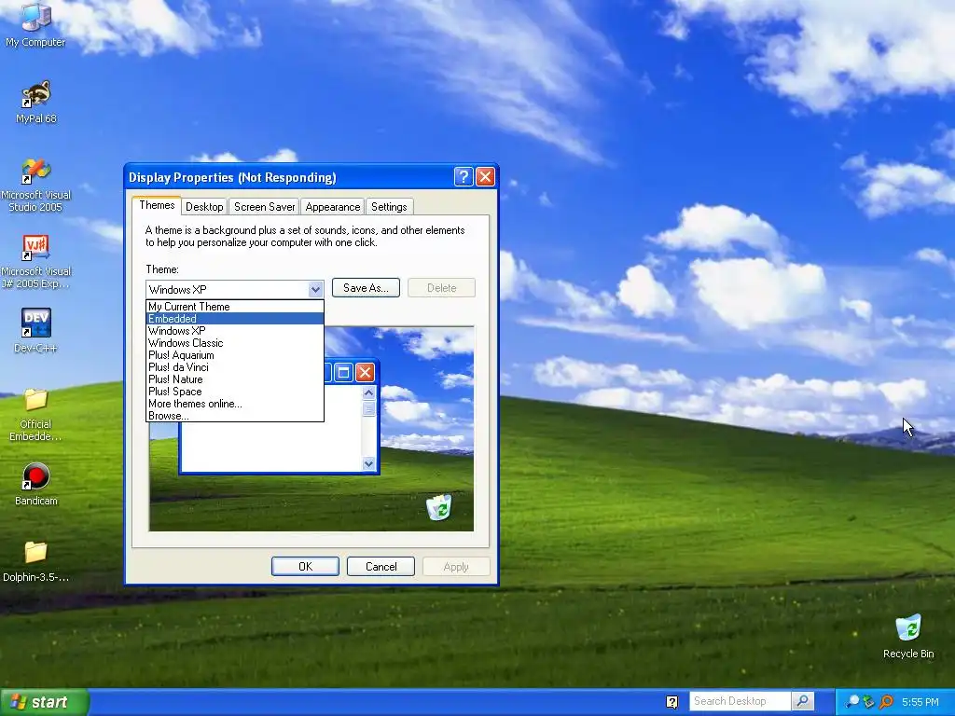Click the white magnifier tray icon
This screenshot has width=955, height=716.
click(852, 702)
